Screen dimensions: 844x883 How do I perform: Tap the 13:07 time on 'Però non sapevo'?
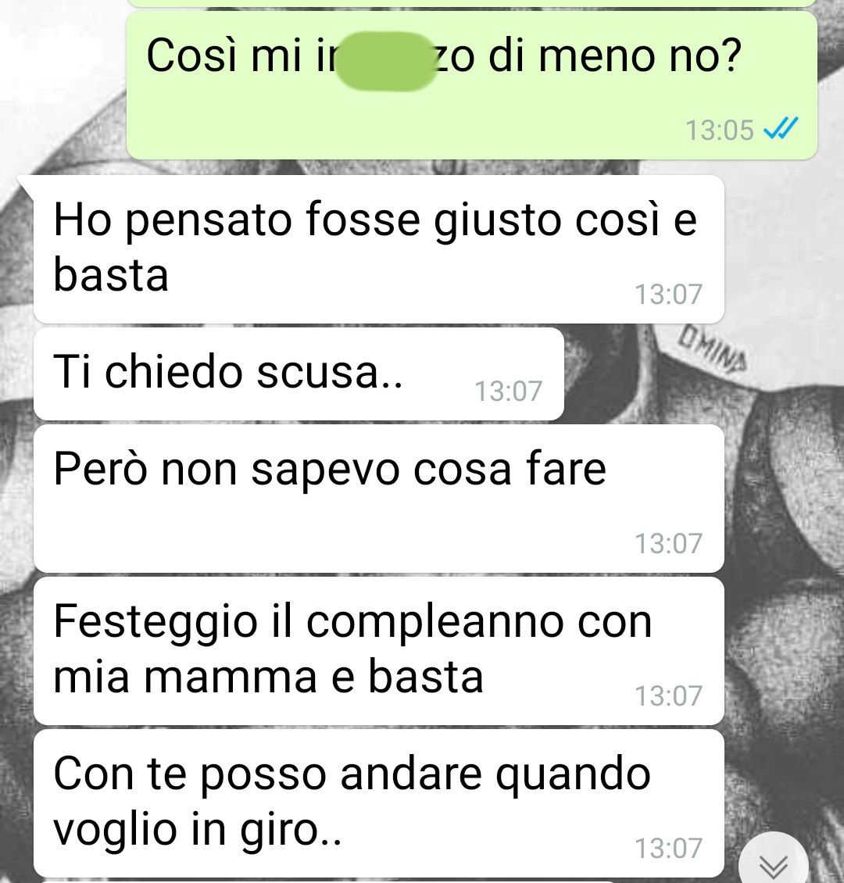pyautogui.click(x=668, y=543)
